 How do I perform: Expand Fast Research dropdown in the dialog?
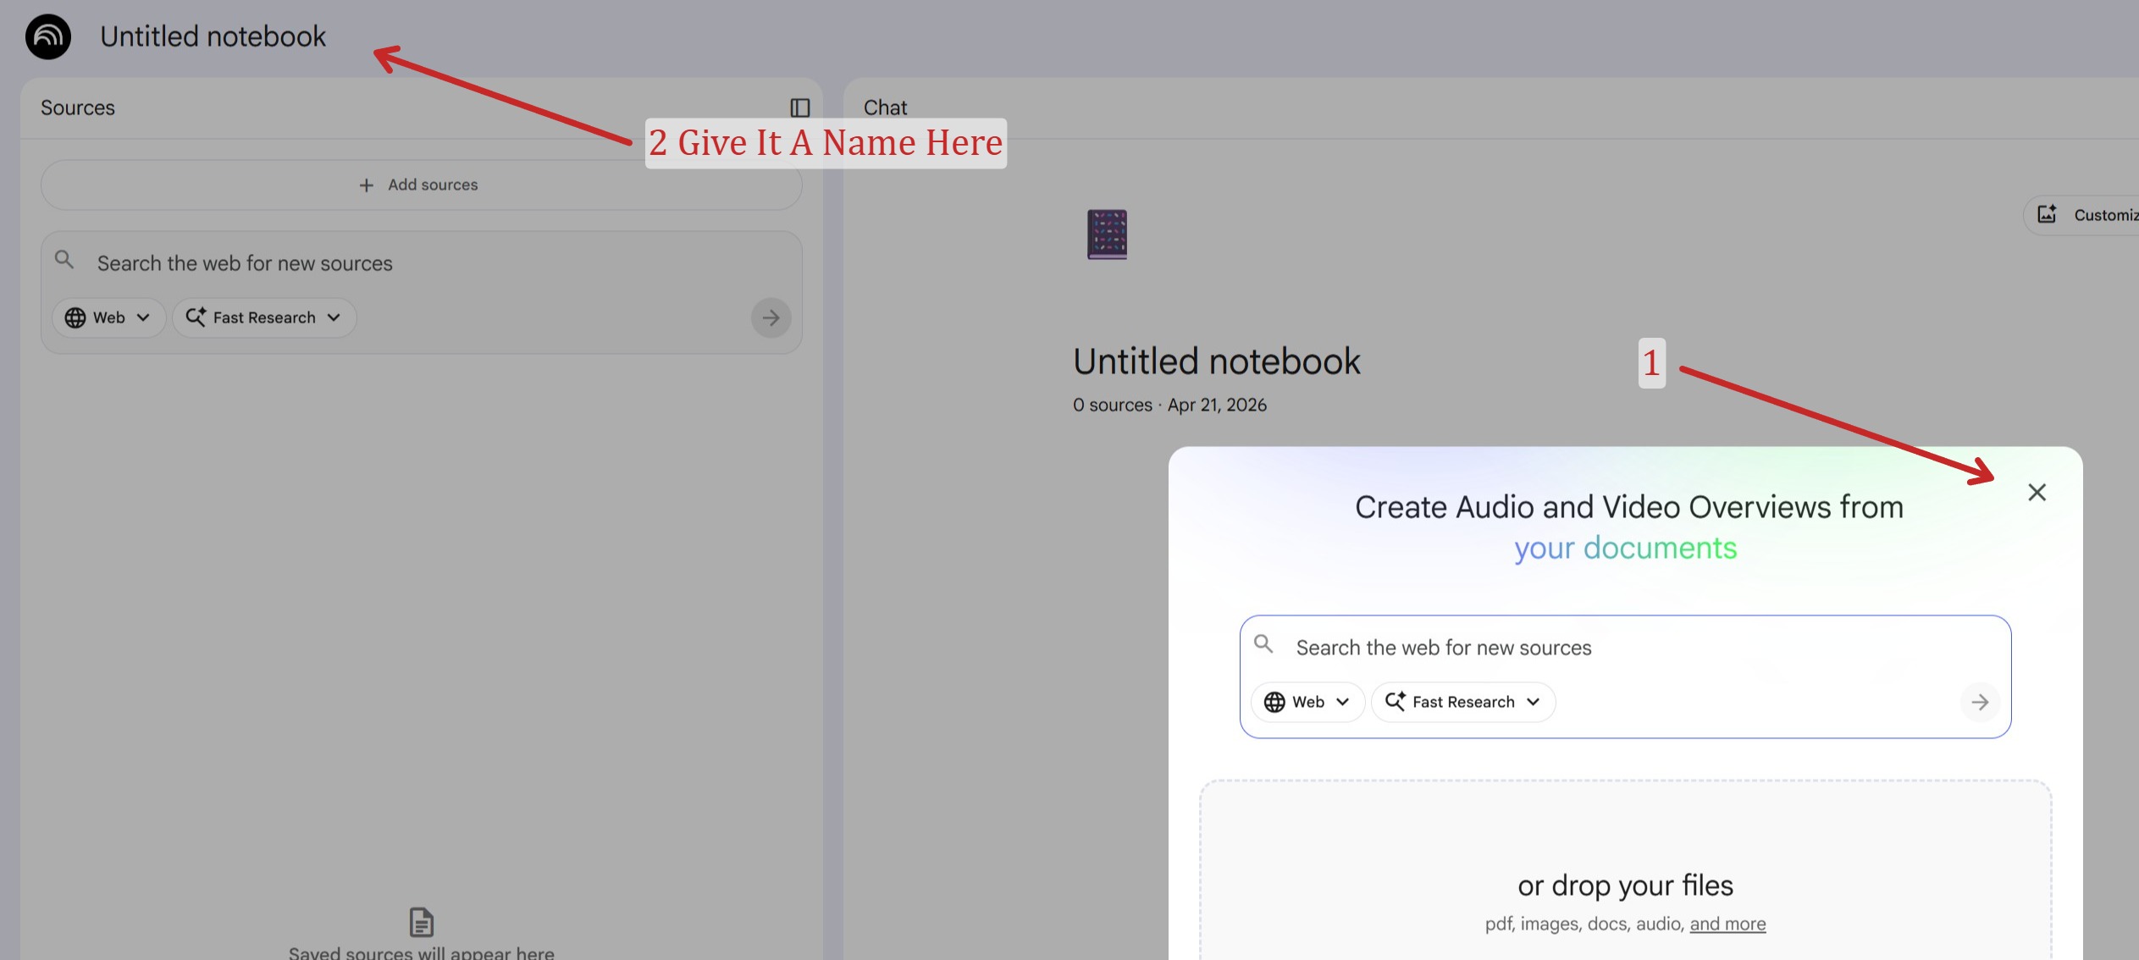1463,702
